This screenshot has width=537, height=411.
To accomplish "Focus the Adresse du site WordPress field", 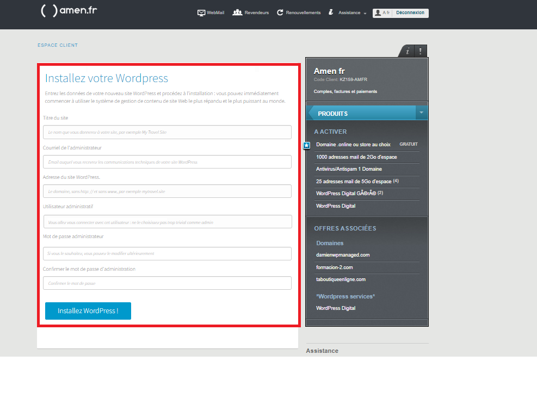I will pyautogui.click(x=167, y=191).
